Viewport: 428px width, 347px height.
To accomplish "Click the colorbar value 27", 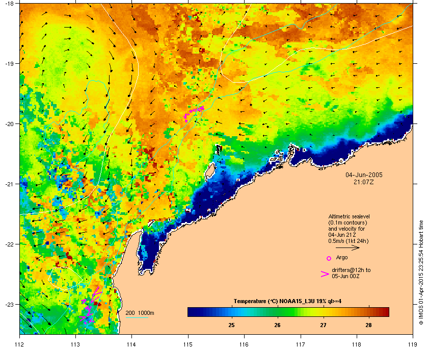I will tap(323, 325).
